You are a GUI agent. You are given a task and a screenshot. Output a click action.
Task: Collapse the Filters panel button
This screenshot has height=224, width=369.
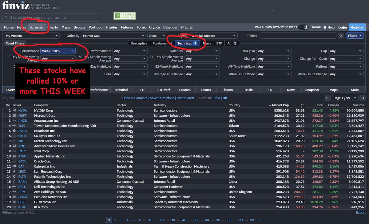coord(355,36)
